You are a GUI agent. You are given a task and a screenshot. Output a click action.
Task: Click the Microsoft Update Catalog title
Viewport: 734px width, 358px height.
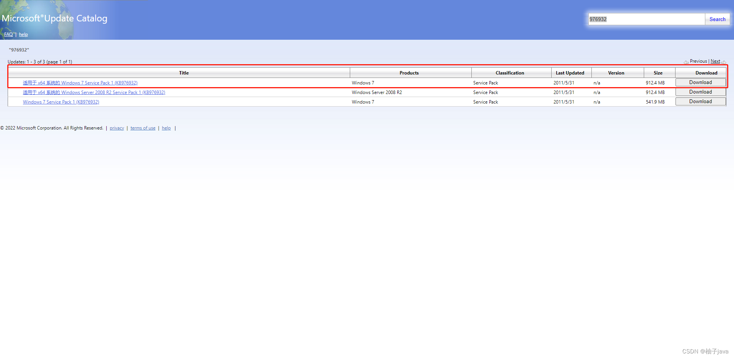55,18
